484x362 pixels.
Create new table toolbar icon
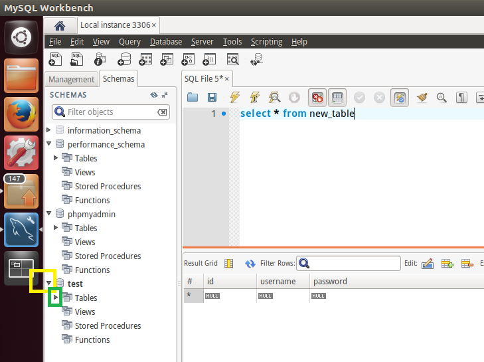point(145,59)
